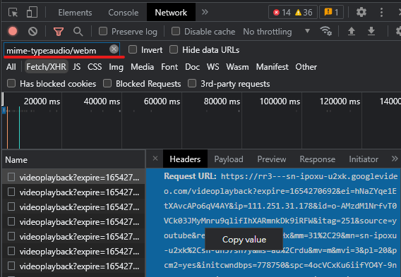The height and width of the screenshot is (277, 401).
Task: Click the timeline at 60000 ms marker
Action: (162, 101)
